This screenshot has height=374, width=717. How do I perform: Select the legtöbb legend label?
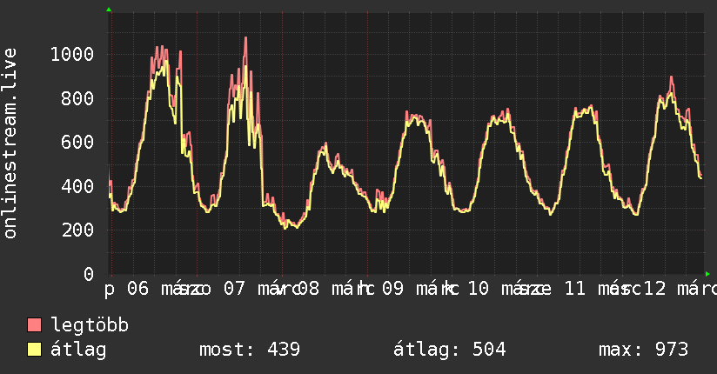90,325
